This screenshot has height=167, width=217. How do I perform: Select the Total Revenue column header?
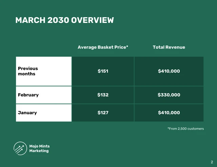pyautogui.click(x=169, y=47)
